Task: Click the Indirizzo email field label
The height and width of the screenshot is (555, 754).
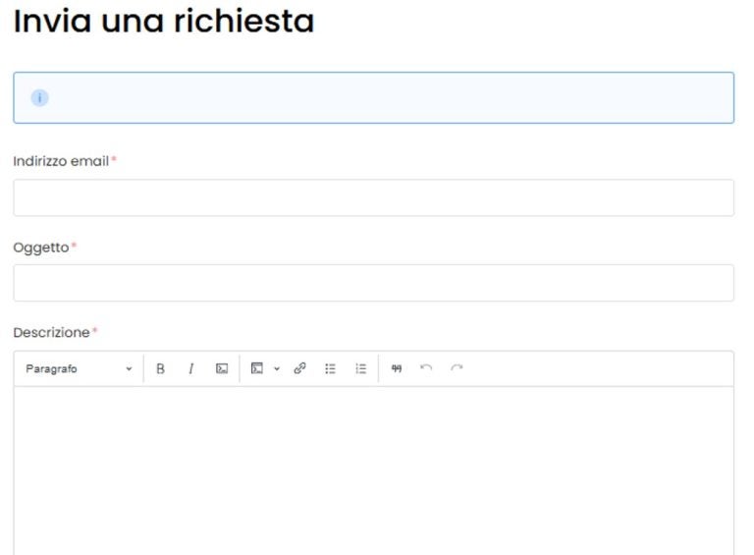Action: point(61,161)
